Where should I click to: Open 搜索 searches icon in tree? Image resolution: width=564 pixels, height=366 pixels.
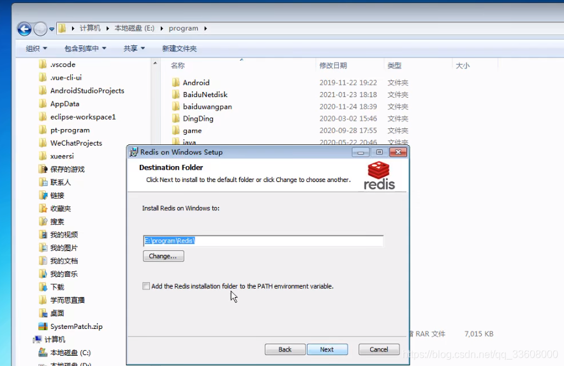click(x=43, y=222)
